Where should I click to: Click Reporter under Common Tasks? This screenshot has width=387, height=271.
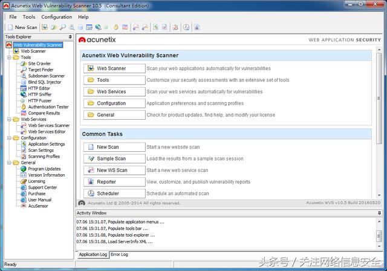pyautogui.click(x=114, y=181)
